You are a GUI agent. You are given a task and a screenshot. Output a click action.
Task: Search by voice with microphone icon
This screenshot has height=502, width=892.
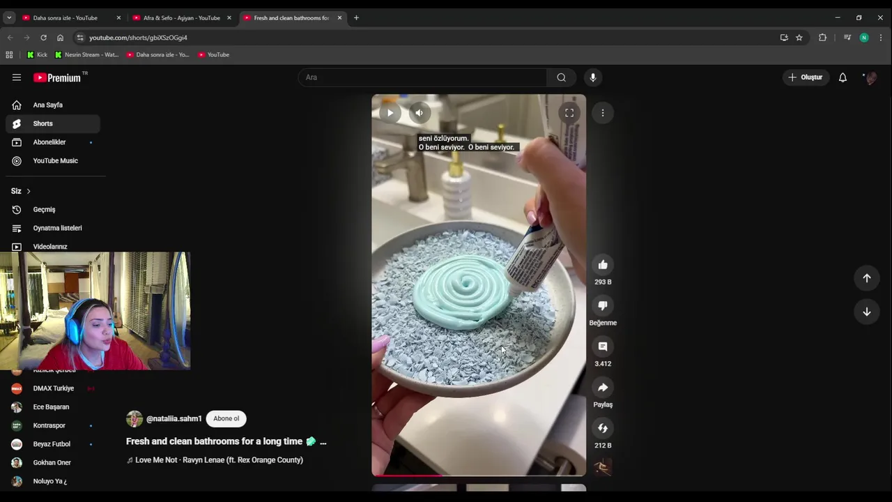click(593, 77)
